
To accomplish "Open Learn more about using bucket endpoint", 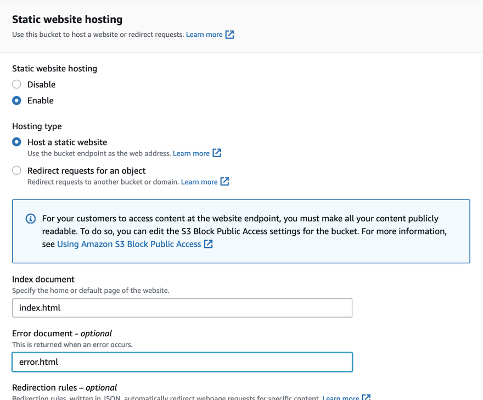I will pyautogui.click(x=191, y=153).
